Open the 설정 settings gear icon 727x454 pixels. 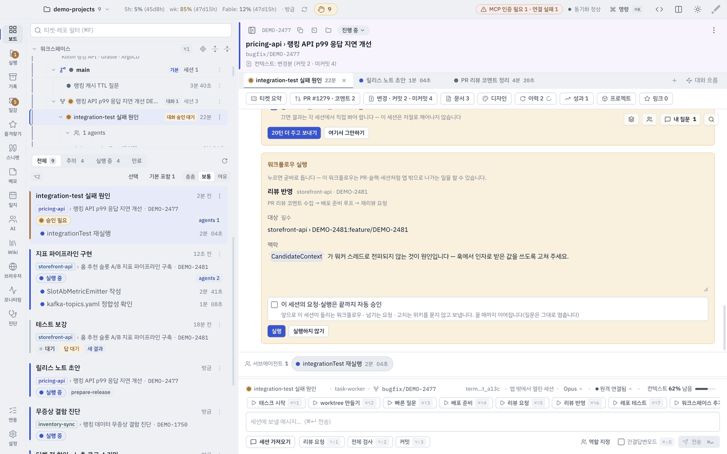click(13, 438)
